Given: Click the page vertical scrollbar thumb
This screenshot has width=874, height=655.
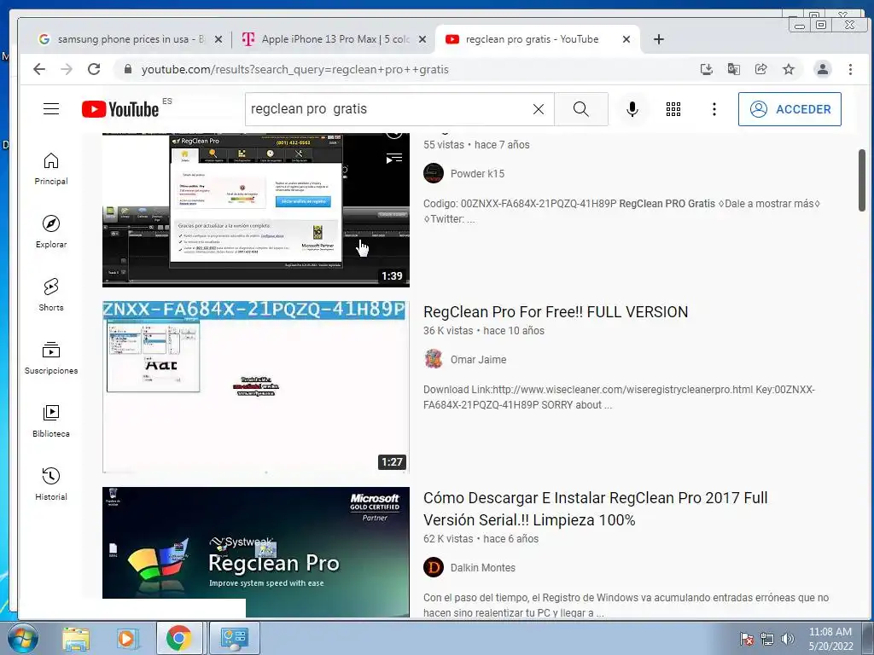Looking at the screenshot, I should click(x=862, y=181).
